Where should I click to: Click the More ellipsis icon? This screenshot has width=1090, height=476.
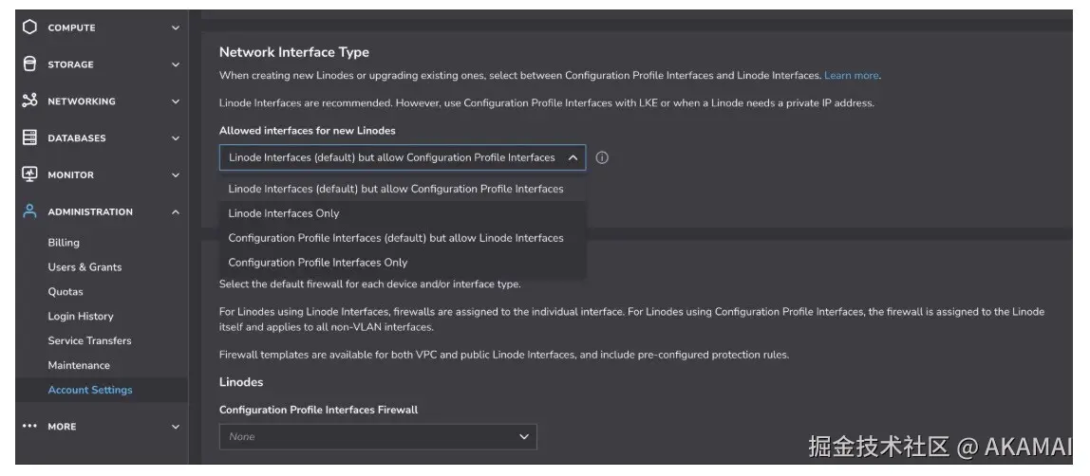point(29,426)
